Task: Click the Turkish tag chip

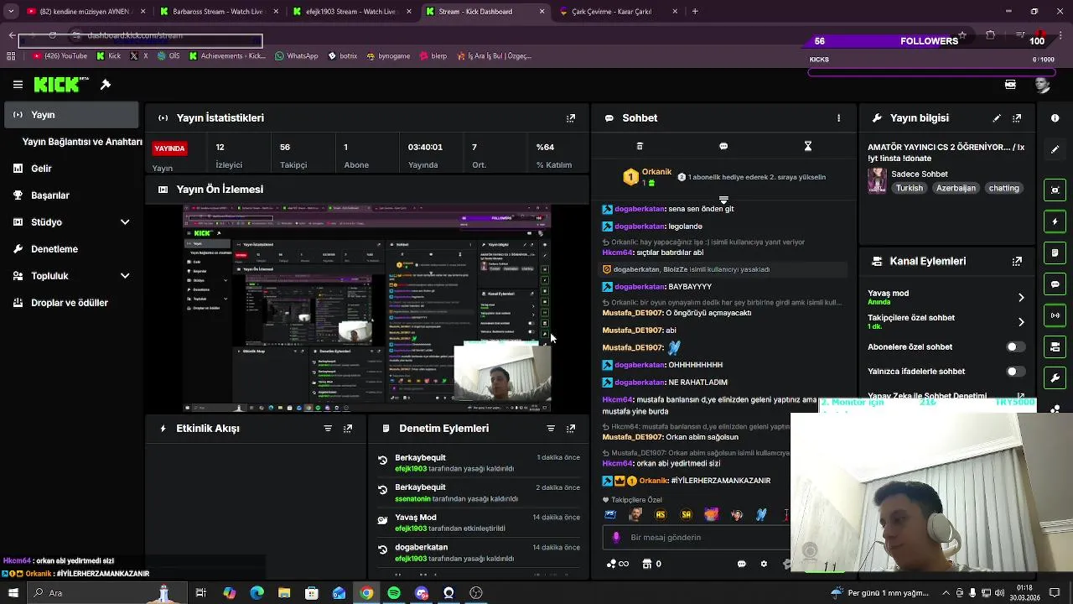Action: [x=909, y=189]
